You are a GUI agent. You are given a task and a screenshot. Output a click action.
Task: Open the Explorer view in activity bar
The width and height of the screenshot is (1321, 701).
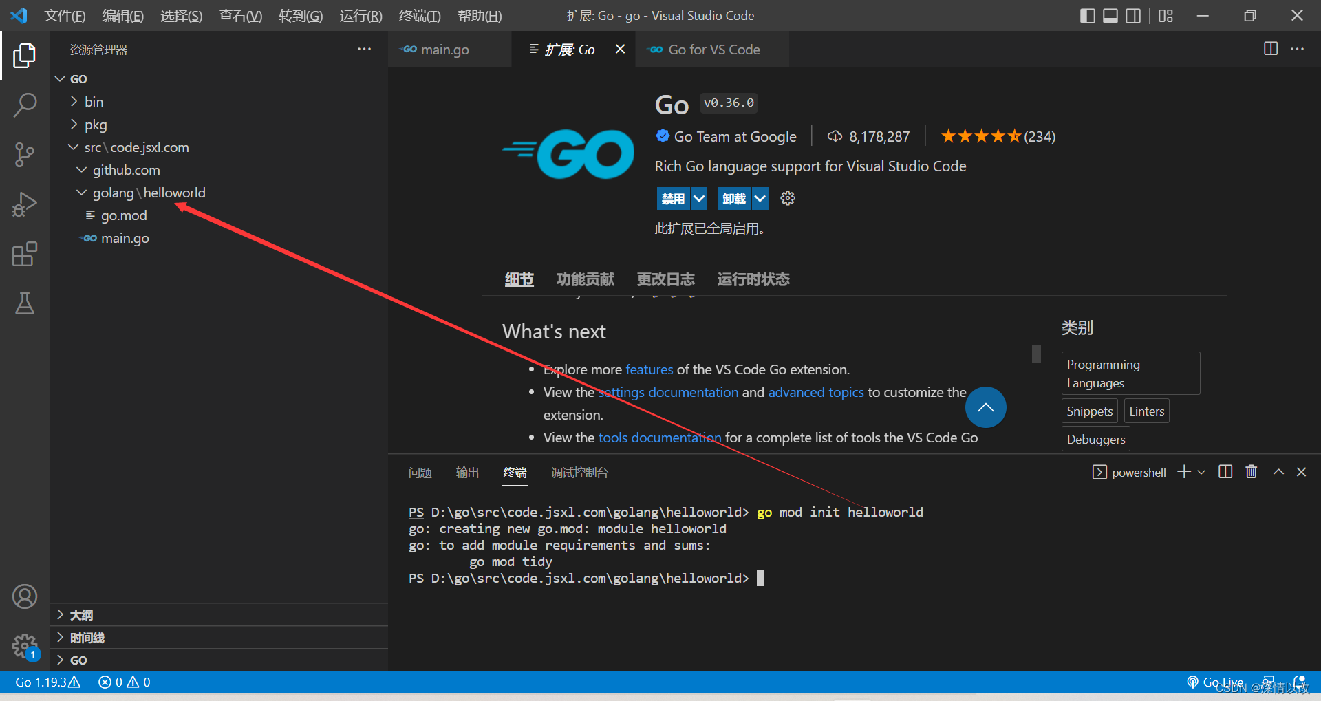pos(25,56)
